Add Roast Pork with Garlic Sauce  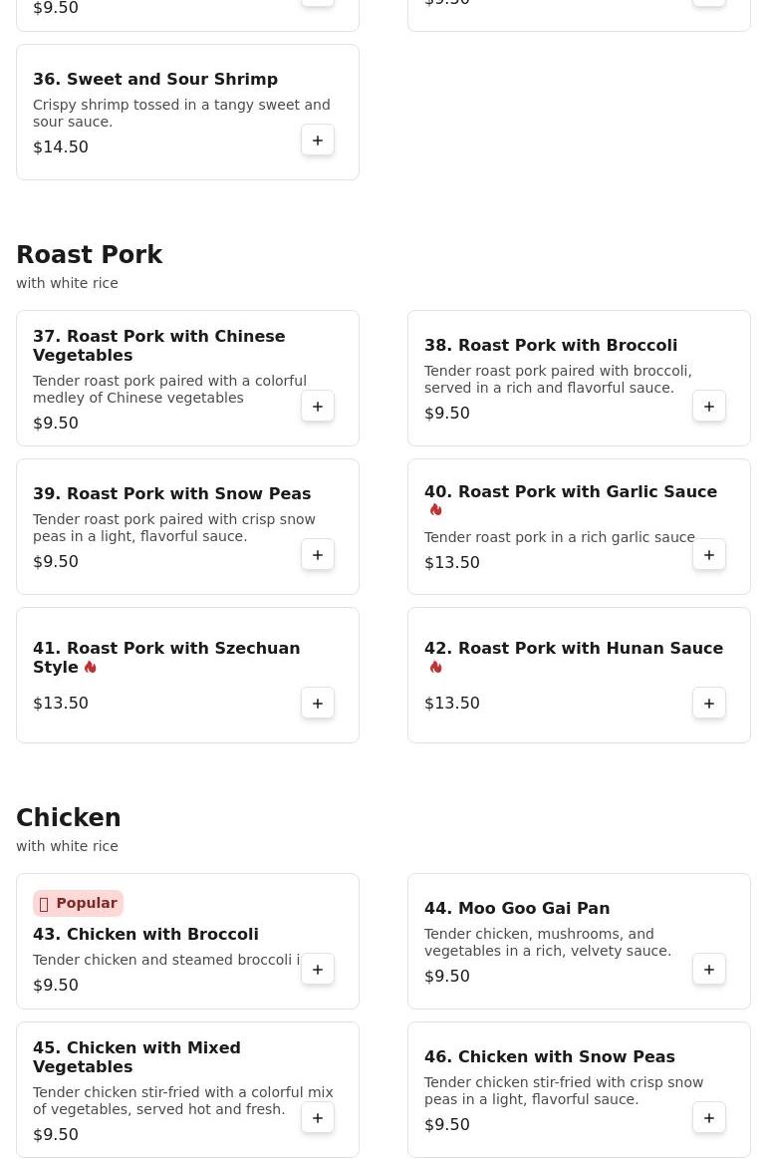click(709, 555)
